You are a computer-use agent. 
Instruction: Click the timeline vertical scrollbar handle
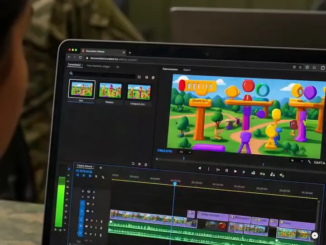pyautogui.click(x=319, y=201)
